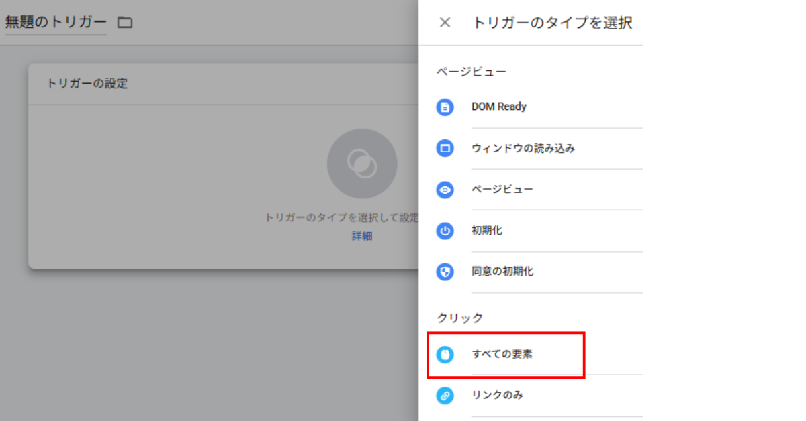
Task: Close the トリガーのタイプを選択 panel
Action: (445, 23)
